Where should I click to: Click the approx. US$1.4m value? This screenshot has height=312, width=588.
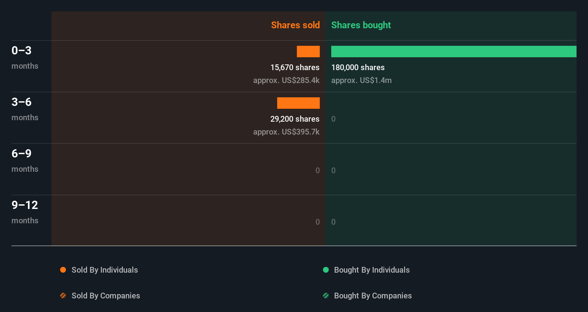click(x=361, y=80)
